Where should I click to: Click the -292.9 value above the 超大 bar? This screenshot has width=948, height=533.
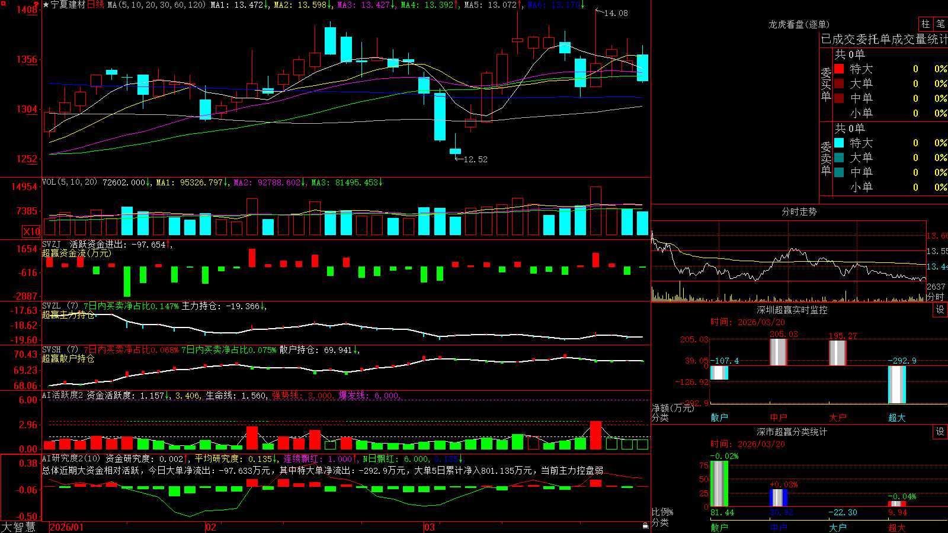902,361
